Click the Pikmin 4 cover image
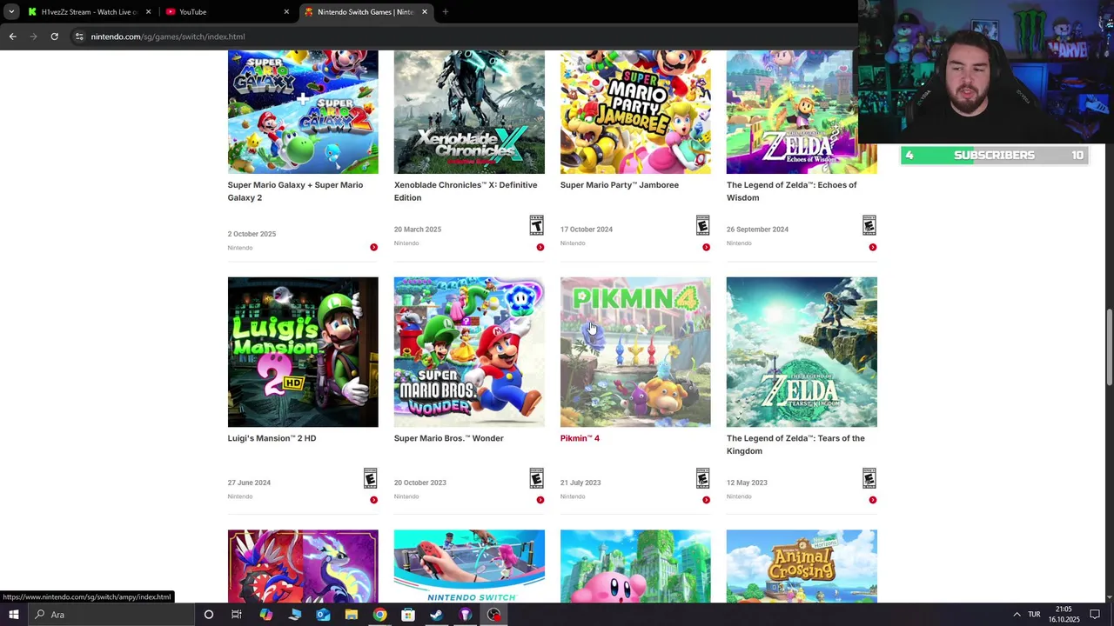 tap(635, 352)
